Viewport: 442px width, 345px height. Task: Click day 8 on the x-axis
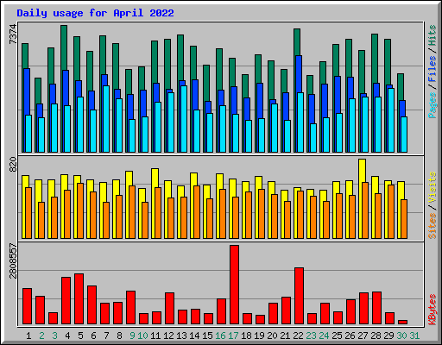tap(119, 336)
